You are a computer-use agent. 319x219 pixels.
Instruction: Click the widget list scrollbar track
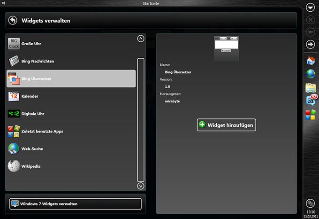pos(141,120)
